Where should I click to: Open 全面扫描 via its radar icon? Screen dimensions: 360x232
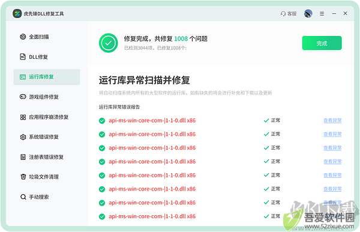click(x=23, y=37)
